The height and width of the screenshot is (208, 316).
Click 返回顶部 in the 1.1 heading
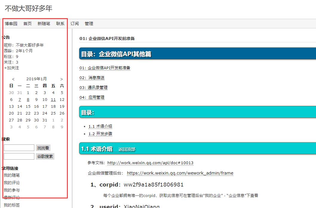(x=127, y=150)
